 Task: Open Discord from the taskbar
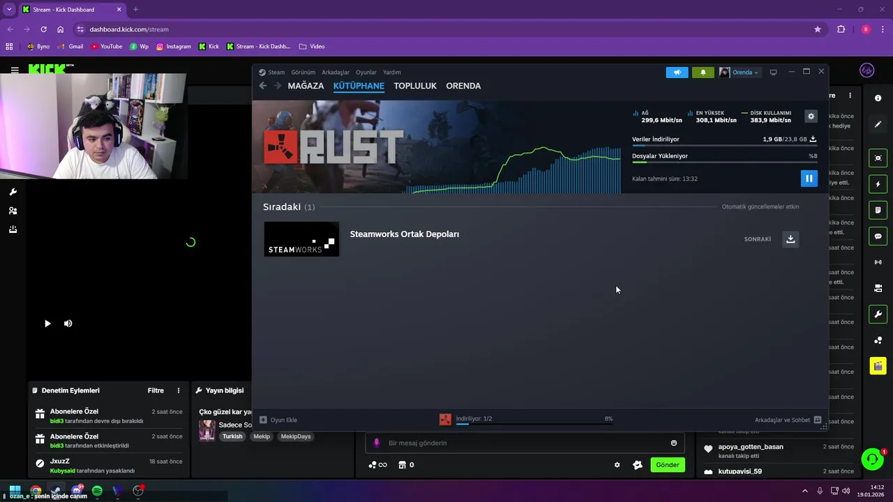[x=77, y=491]
